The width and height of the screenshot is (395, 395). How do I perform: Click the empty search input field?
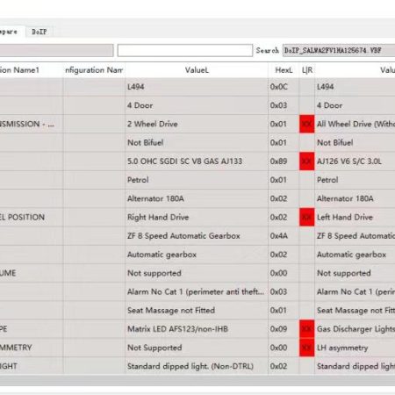pos(185,50)
